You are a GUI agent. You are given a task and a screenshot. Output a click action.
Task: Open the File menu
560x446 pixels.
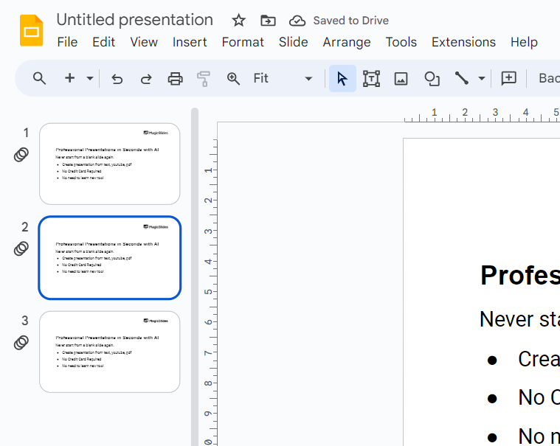[x=67, y=42]
